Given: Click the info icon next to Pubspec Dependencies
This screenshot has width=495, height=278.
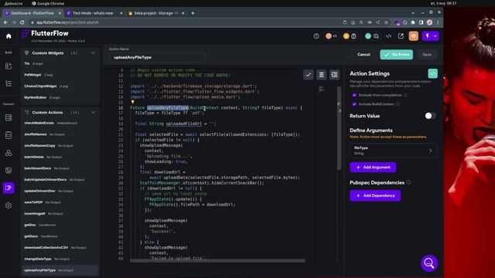Looking at the screenshot, I should (x=408, y=182).
